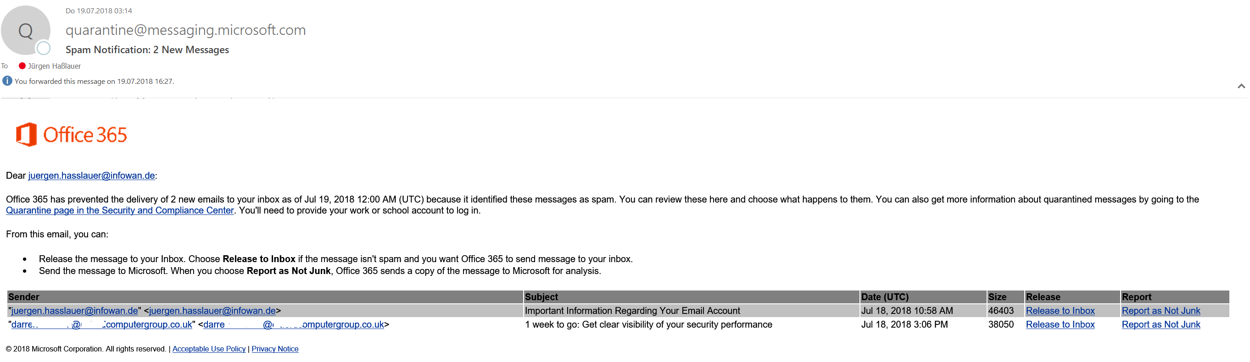Open the Privacy Notice link
The width and height of the screenshot is (1250, 362).
click(275, 350)
